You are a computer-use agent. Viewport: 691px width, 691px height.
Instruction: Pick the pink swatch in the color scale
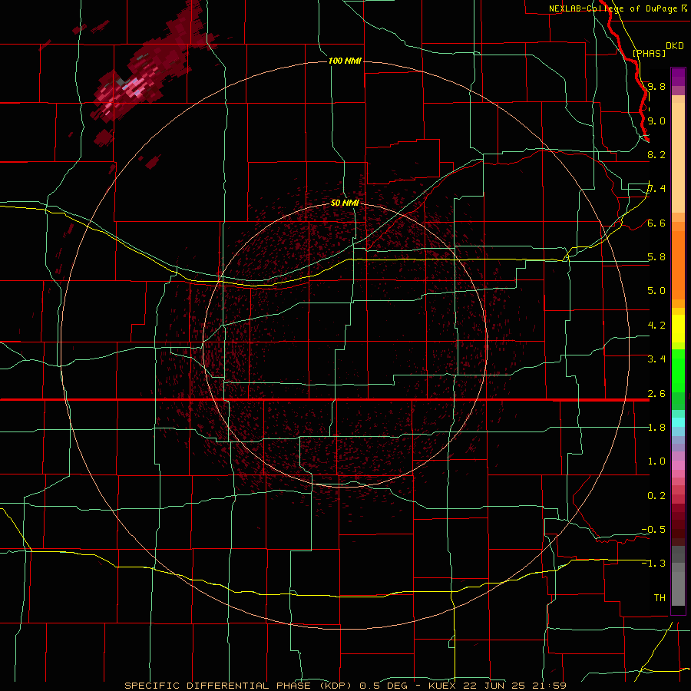678,465
